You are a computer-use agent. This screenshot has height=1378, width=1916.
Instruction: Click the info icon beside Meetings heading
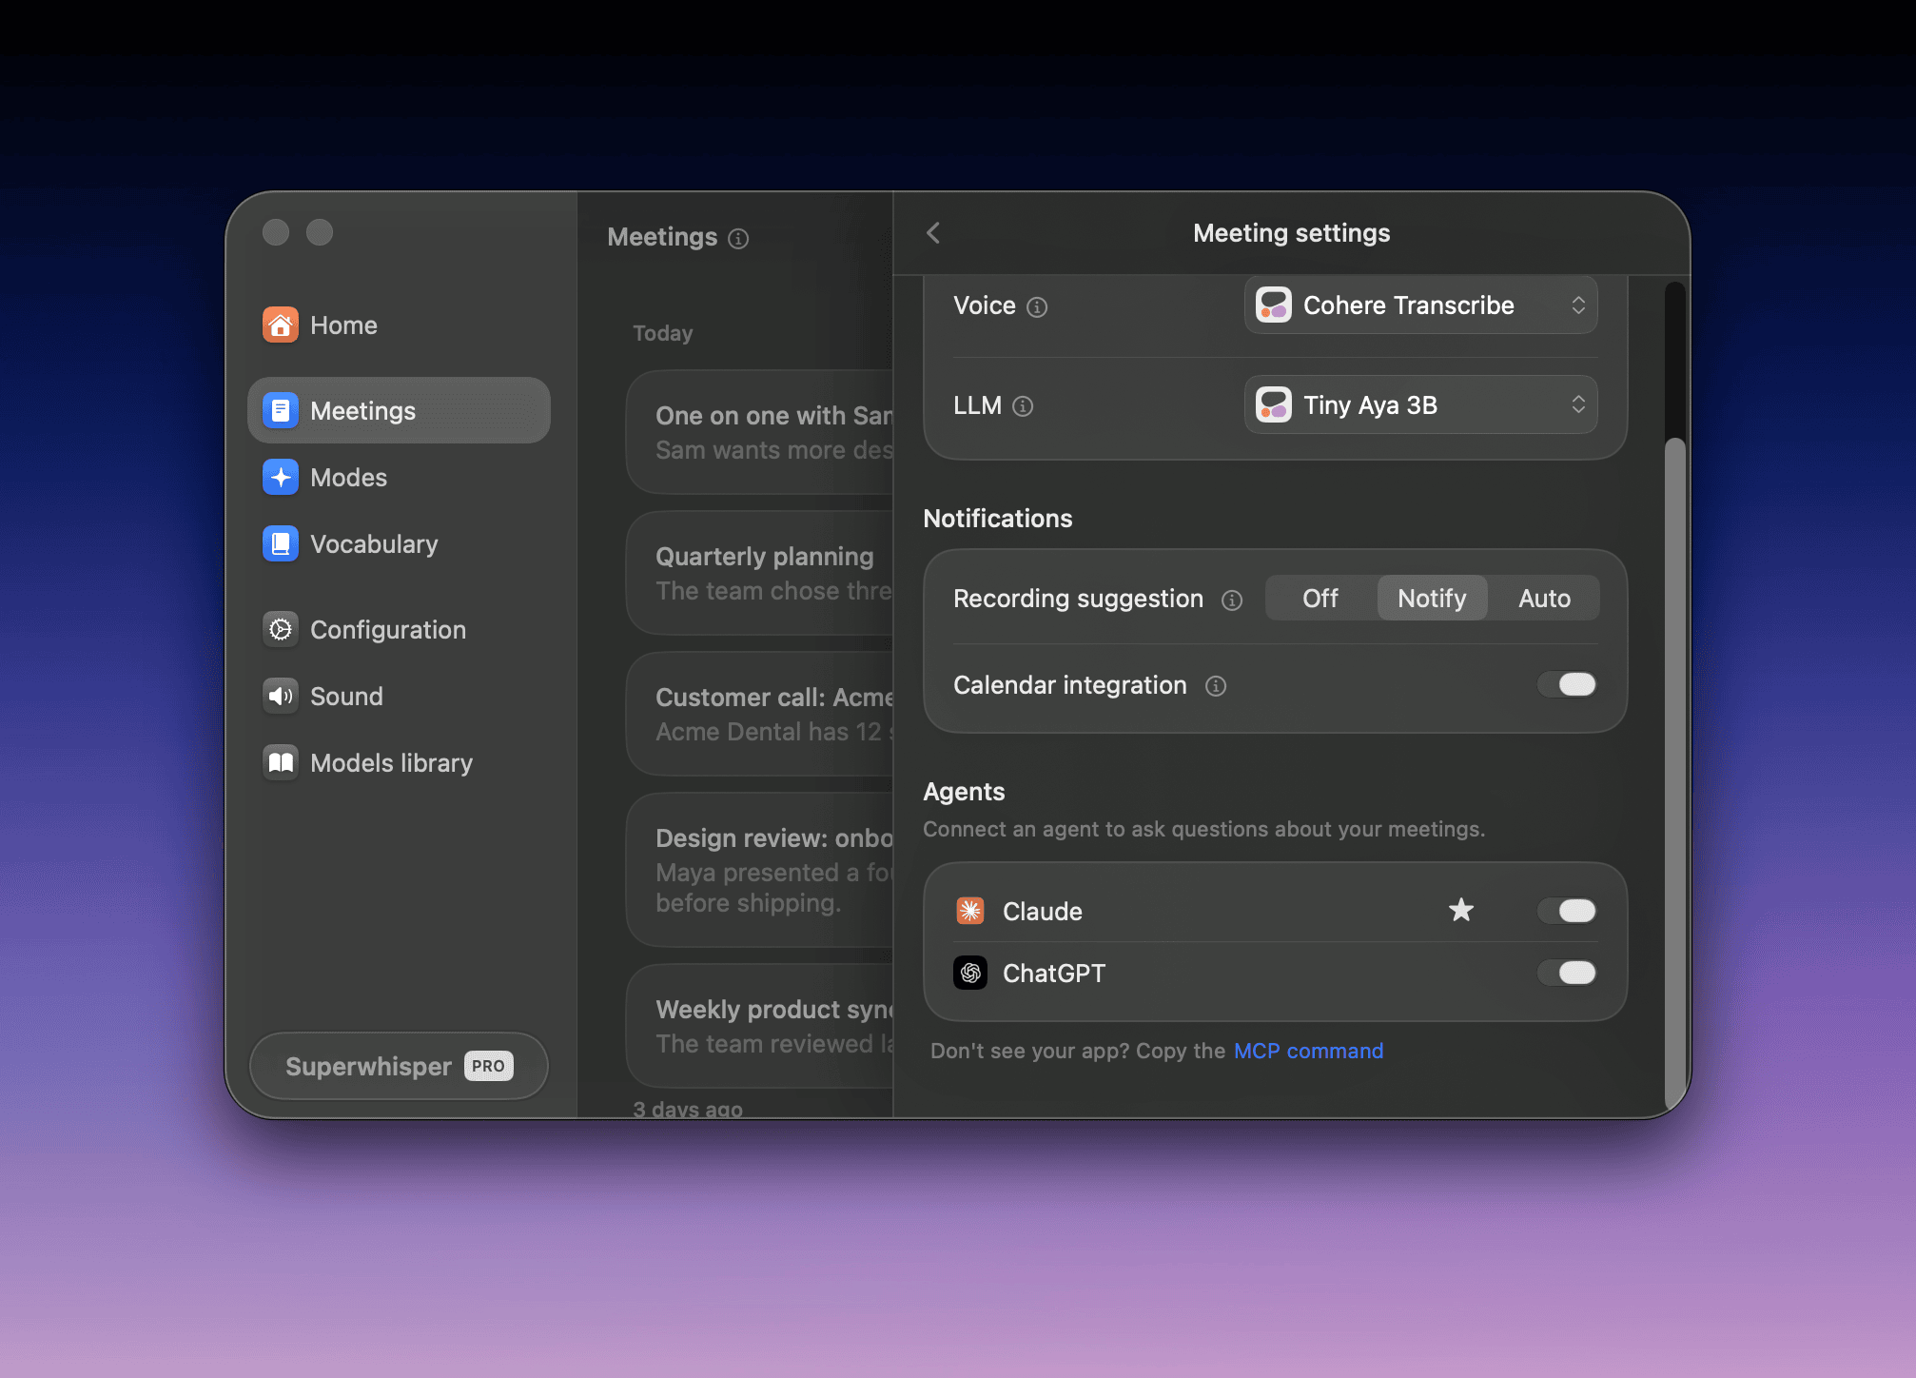(738, 239)
